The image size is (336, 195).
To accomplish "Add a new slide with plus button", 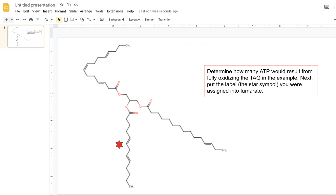I will tap(7, 20).
